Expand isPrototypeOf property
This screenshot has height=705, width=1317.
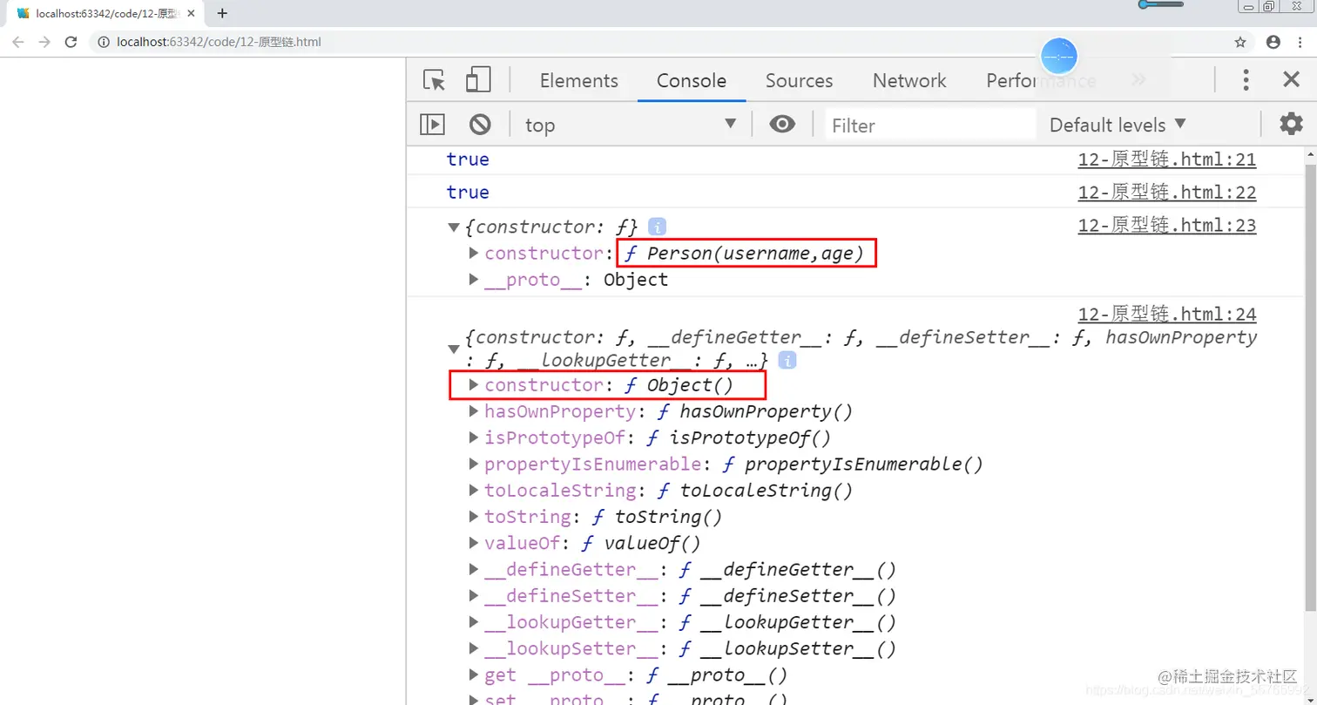pos(474,437)
